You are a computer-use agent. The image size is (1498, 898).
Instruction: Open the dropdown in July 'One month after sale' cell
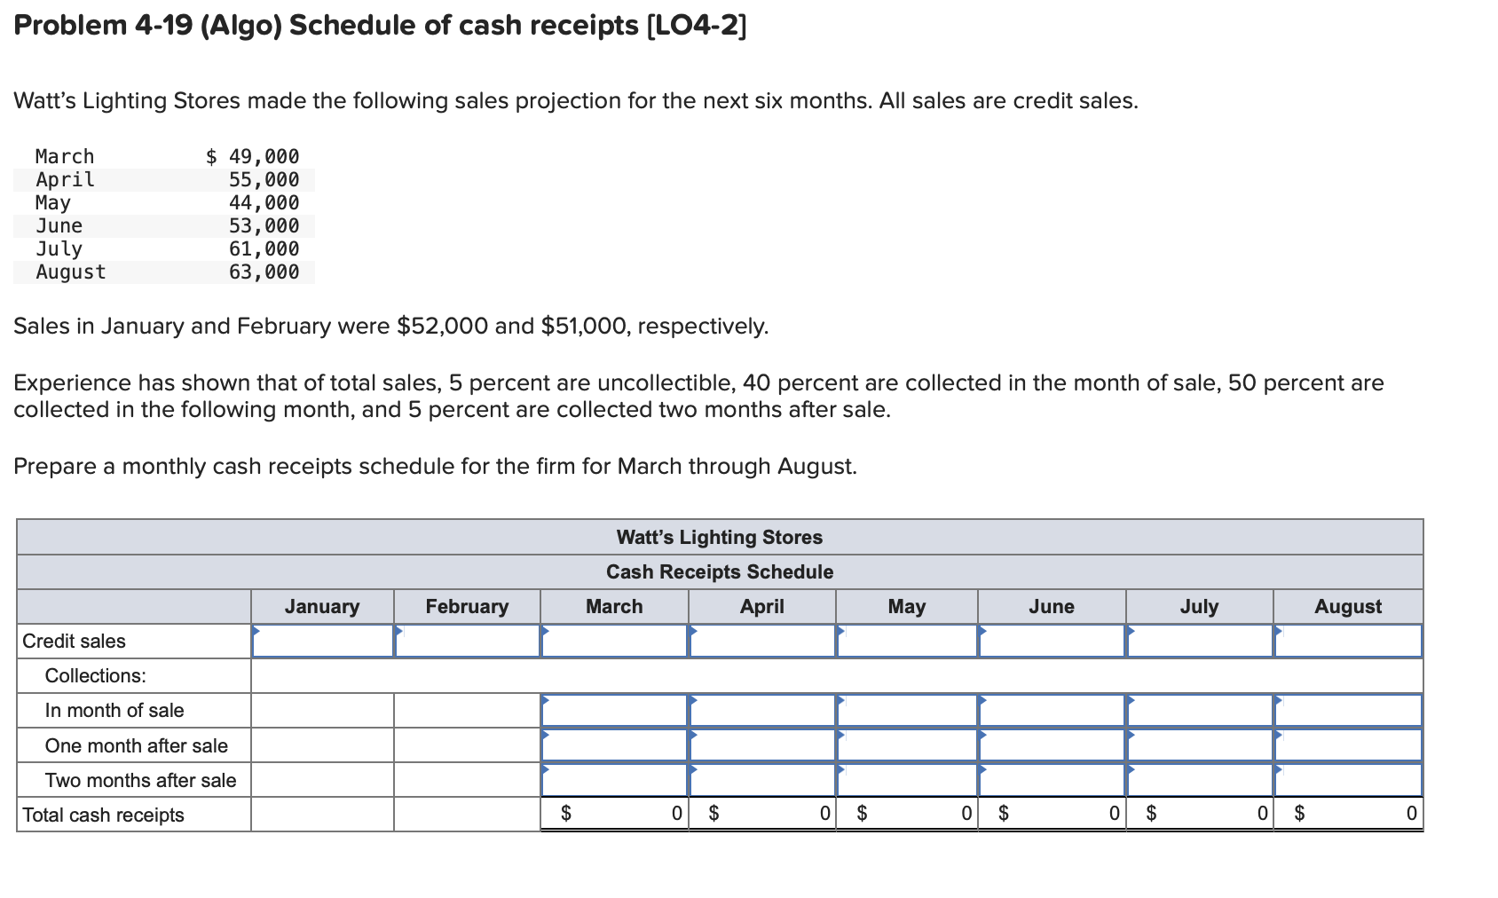tap(1131, 737)
